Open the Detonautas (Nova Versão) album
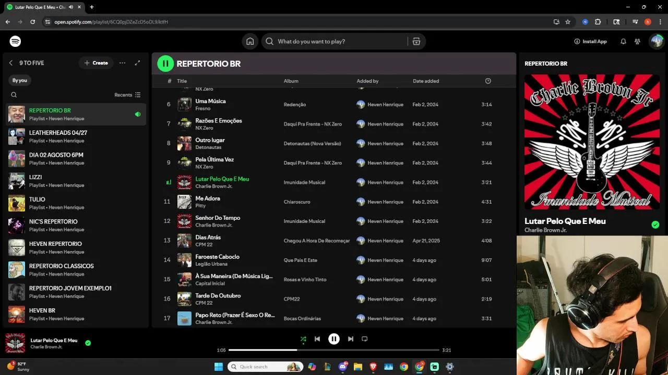This screenshot has height=375, width=668. [x=312, y=143]
